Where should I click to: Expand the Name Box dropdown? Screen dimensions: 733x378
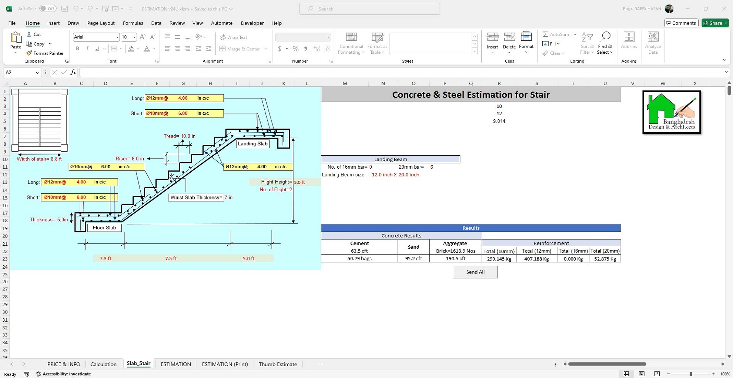(37, 72)
